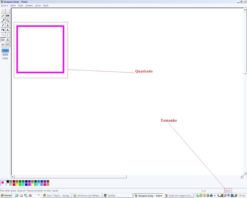Activate the Magnifier zoom tool
Viewport: 247px width, 198px height.
coord(8,20)
